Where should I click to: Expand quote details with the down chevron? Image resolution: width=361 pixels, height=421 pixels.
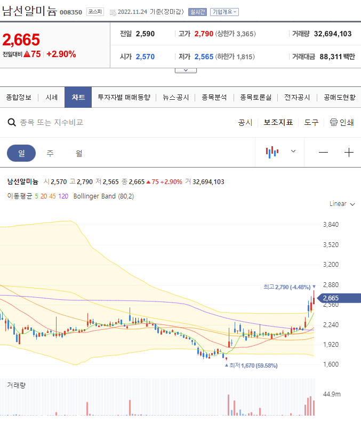pyautogui.click(x=186, y=70)
